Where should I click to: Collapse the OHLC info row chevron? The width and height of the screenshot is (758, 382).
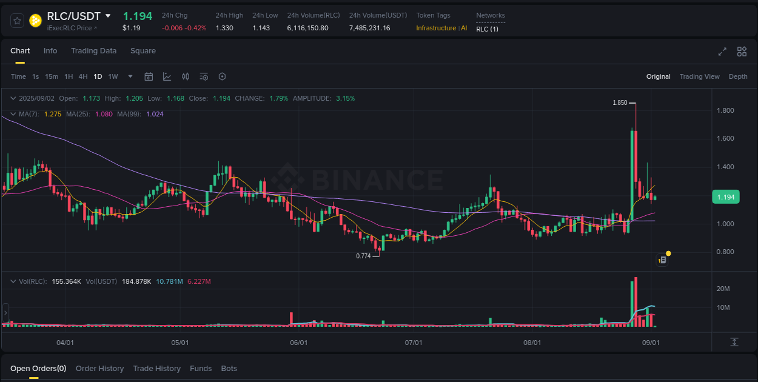[x=13, y=98]
